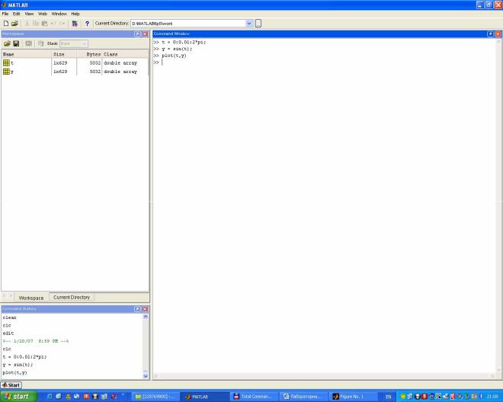Sort workspace by Class column header
This screenshot has height=402, width=503.
click(125, 54)
